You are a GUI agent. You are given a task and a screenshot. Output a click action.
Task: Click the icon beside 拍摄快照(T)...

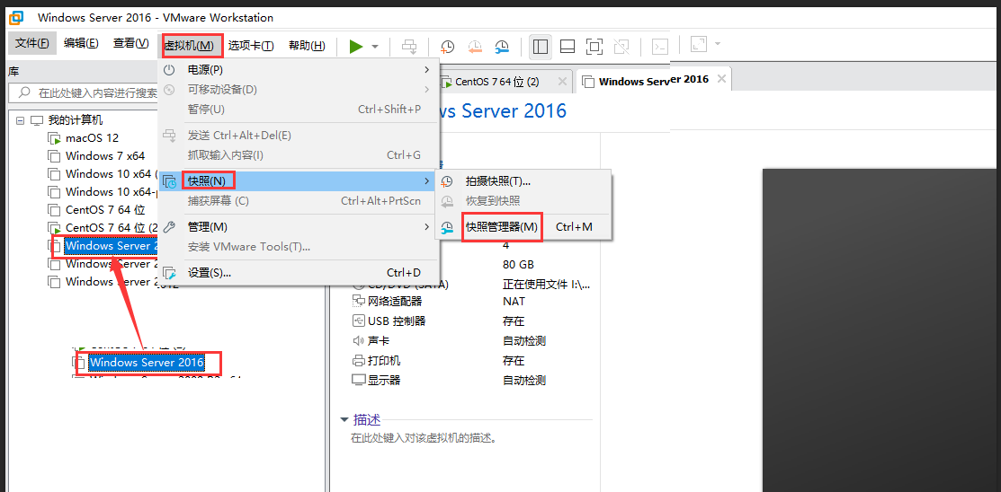coord(448,181)
